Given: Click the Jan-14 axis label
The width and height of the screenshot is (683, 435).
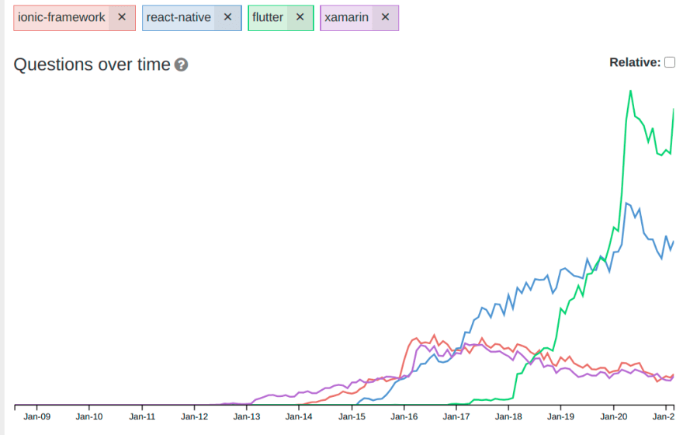Looking at the screenshot, I should [299, 416].
